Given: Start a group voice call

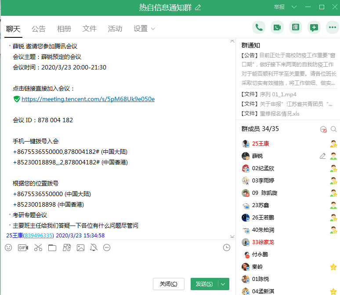Looking at the screenshot, I should [x=259, y=27].
